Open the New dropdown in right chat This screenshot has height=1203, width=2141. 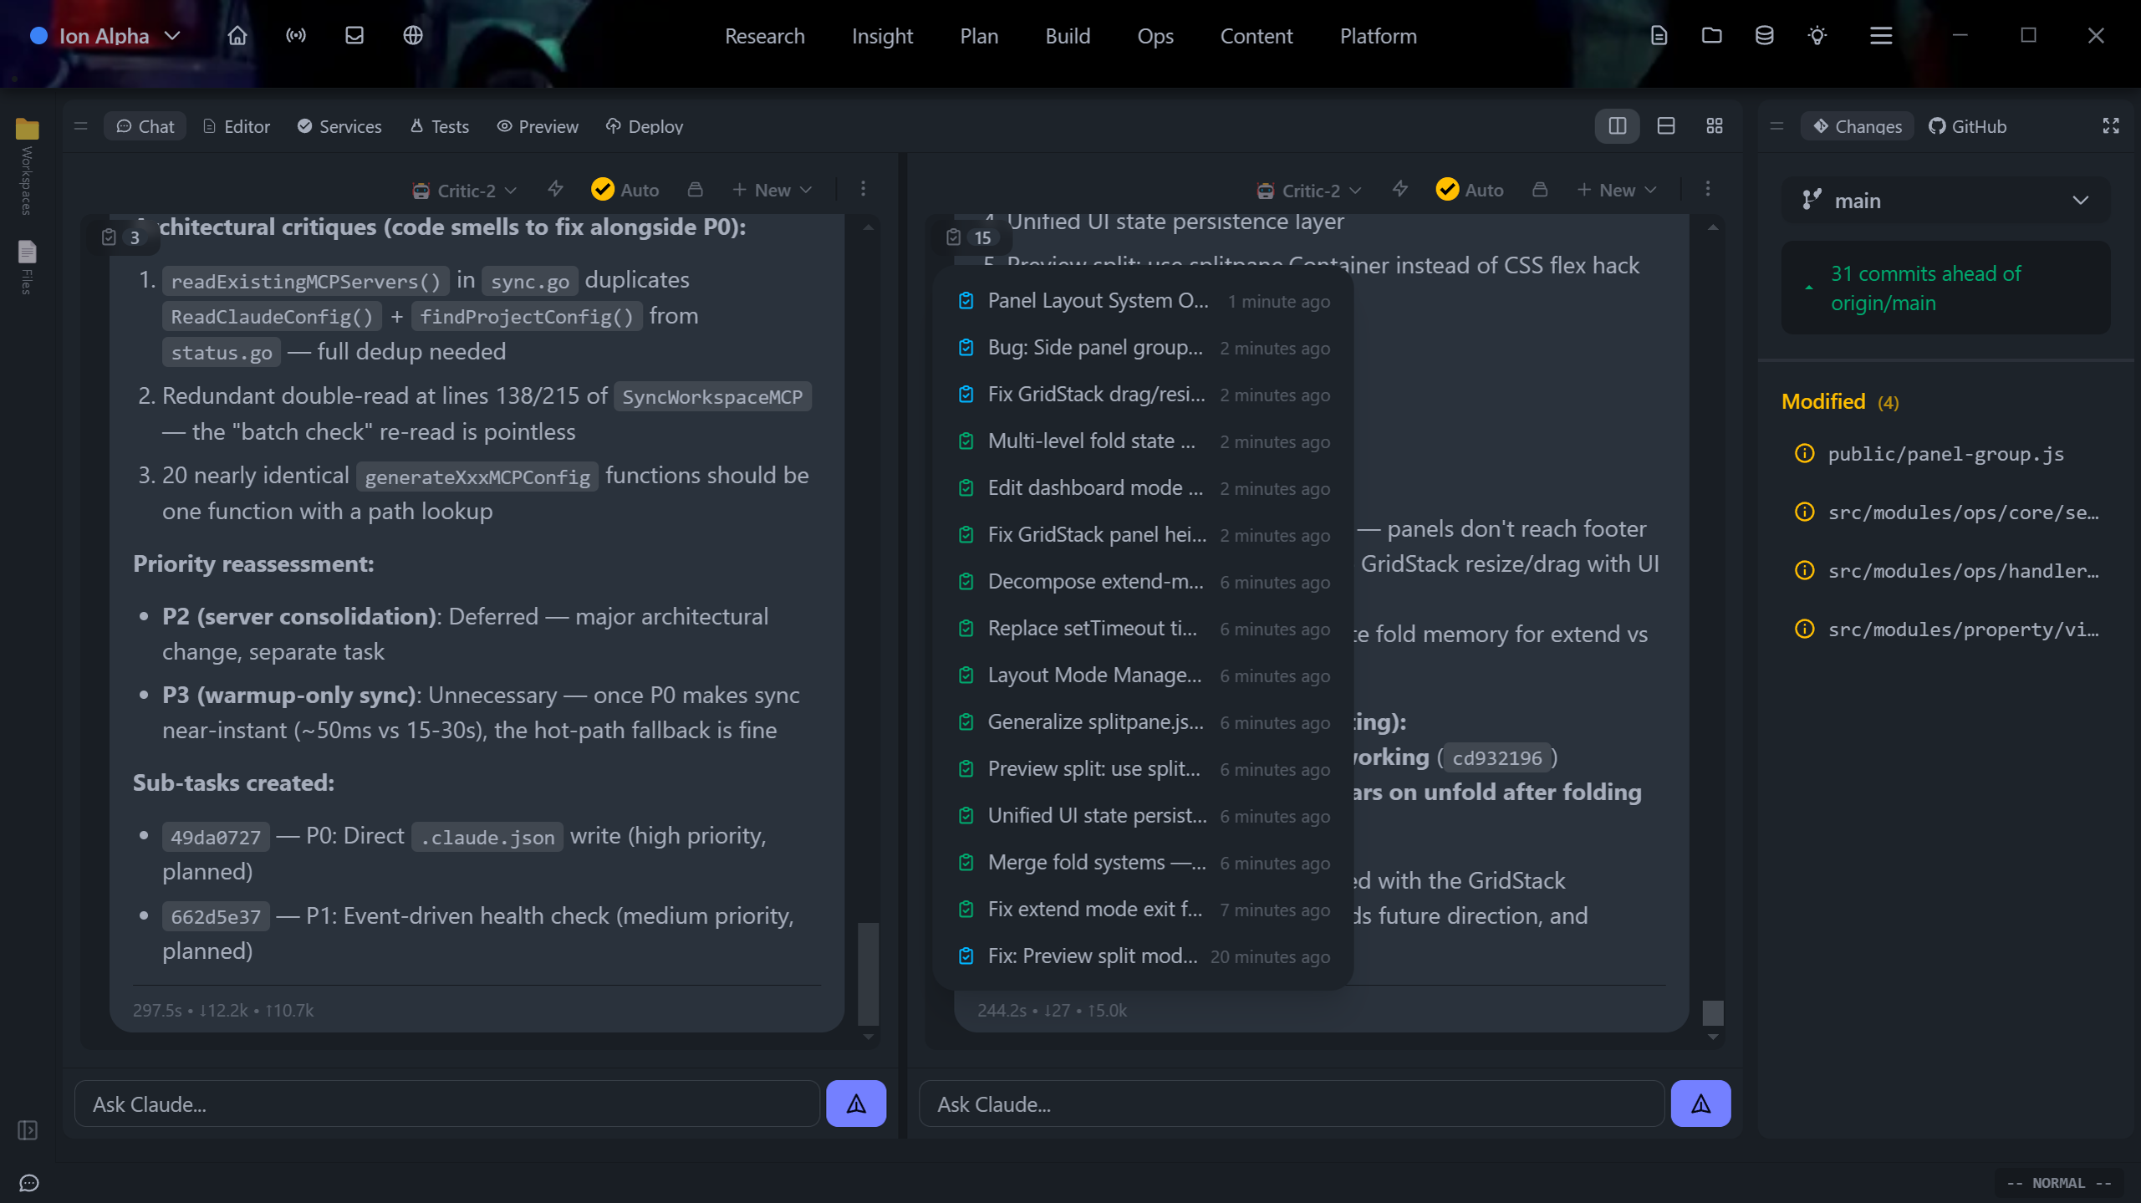coord(1616,190)
